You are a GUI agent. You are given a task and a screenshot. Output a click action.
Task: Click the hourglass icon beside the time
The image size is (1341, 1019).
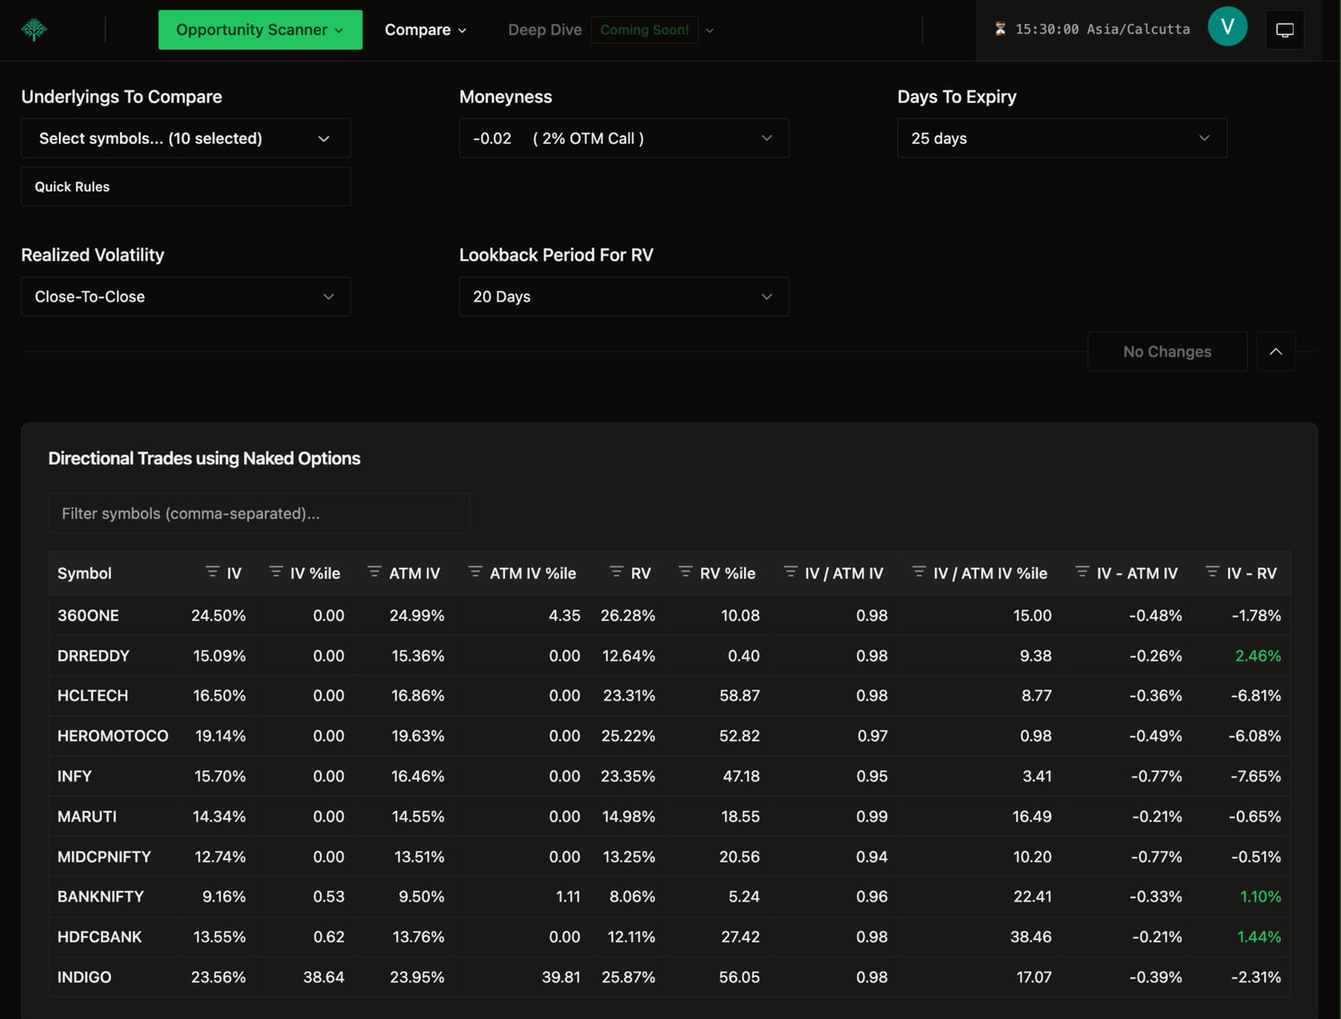[1000, 29]
